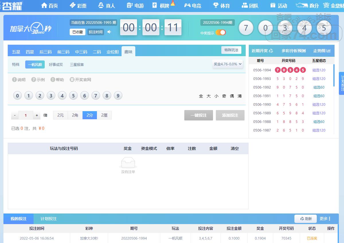Image resolution: width=344 pixels, height=243 pixels.
Task: Switch to 四星 play tab
Action: pyautogui.click(x=30, y=52)
